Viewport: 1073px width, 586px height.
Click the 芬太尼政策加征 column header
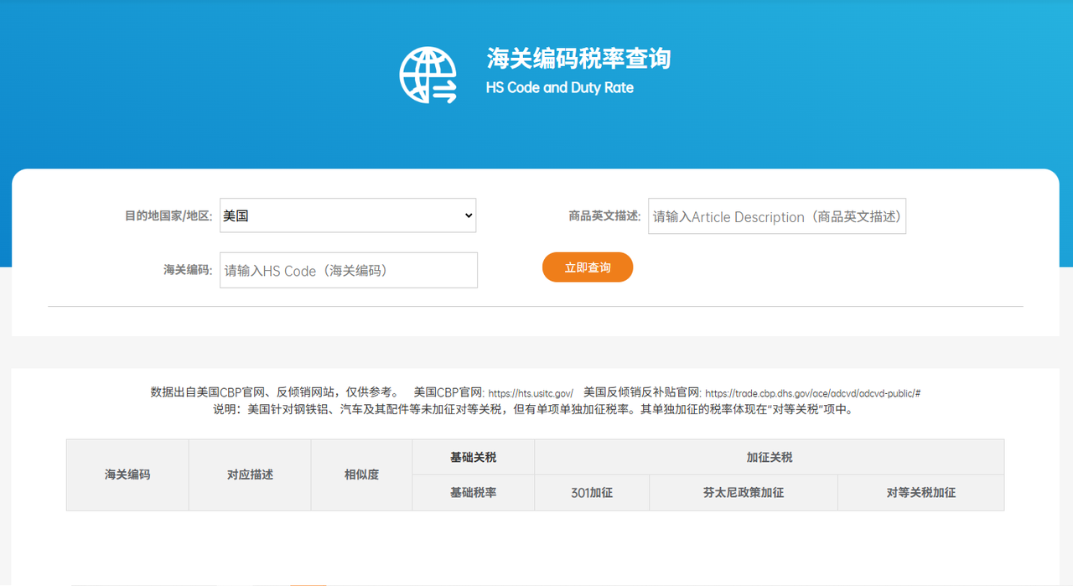click(x=743, y=492)
